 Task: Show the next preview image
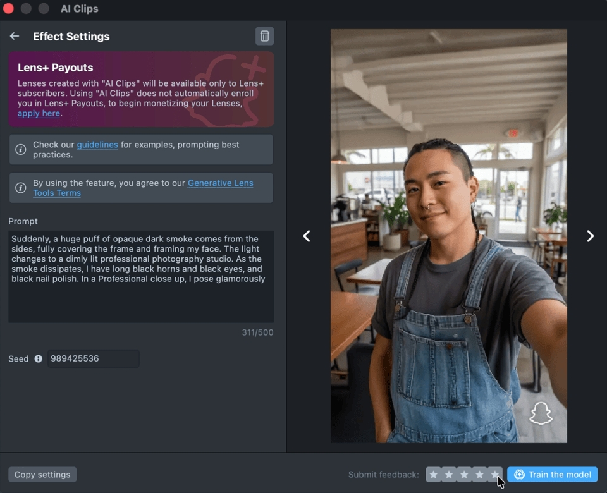click(590, 236)
